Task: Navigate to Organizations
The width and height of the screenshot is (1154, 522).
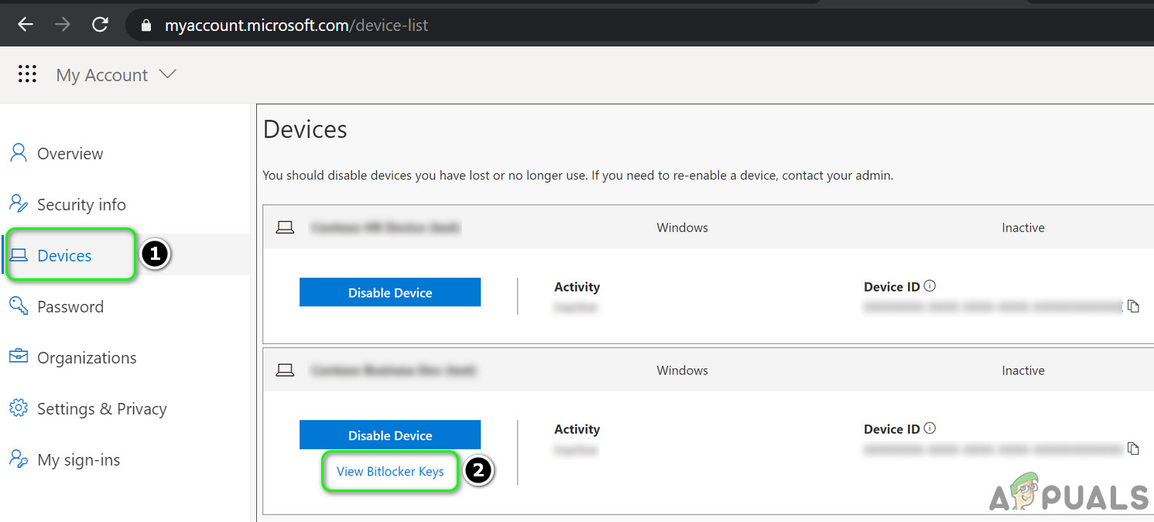Action: click(x=86, y=357)
